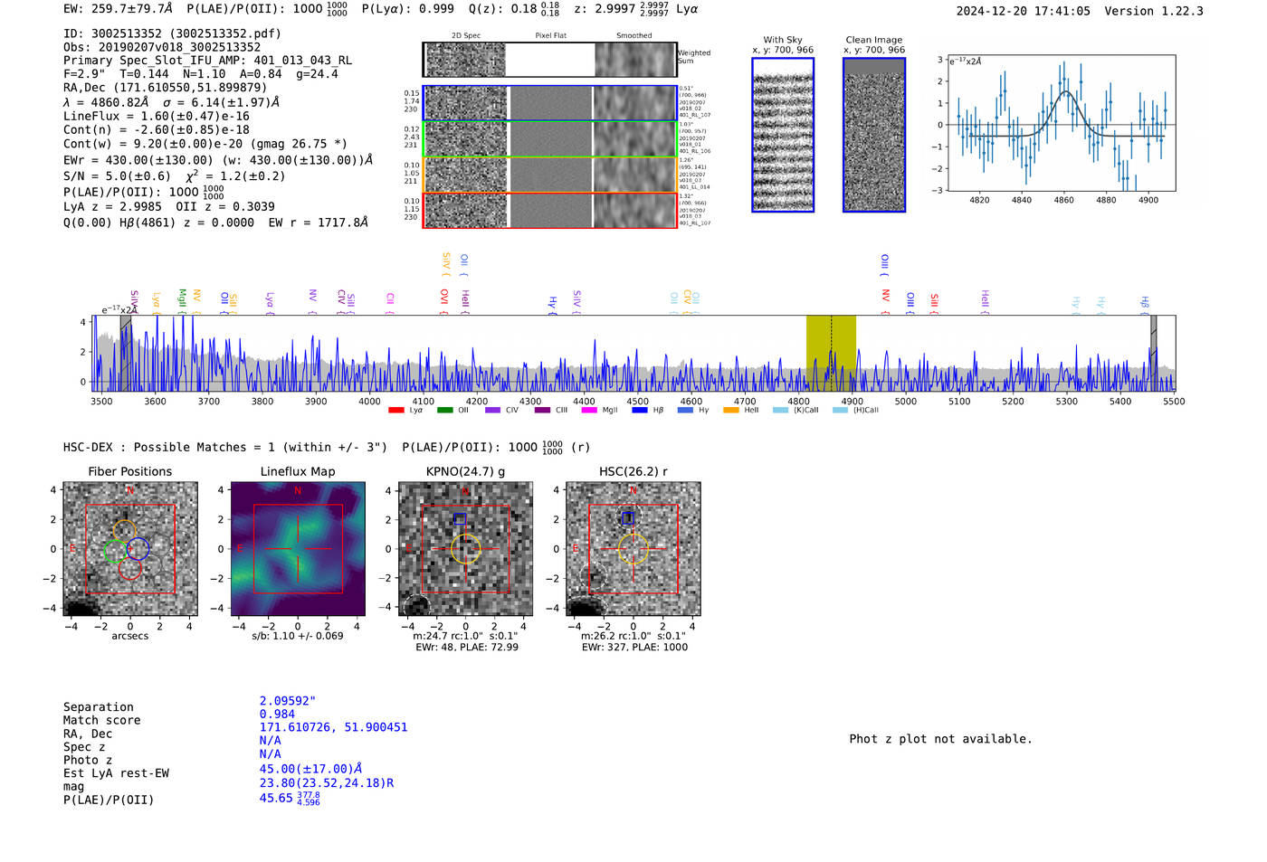The width and height of the screenshot is (1267, 862).
Task: Open the HSC(26.2) r cutout
Action: (633, 548)
